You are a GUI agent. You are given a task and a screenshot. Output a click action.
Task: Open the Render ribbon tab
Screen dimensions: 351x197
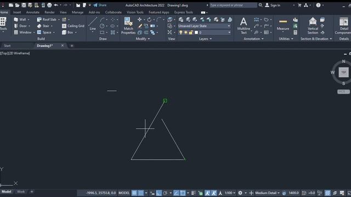pos(49,12)
